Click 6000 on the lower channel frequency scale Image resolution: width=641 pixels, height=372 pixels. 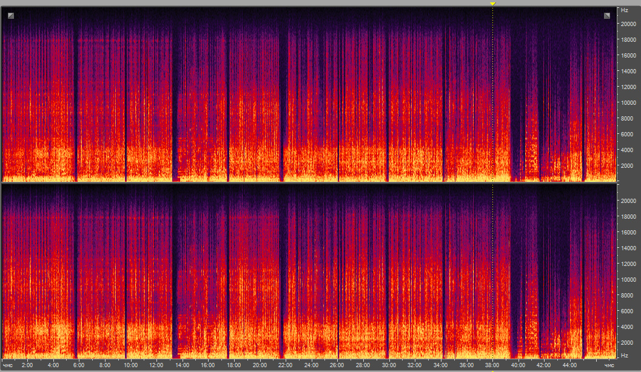(x=627, y=311)
